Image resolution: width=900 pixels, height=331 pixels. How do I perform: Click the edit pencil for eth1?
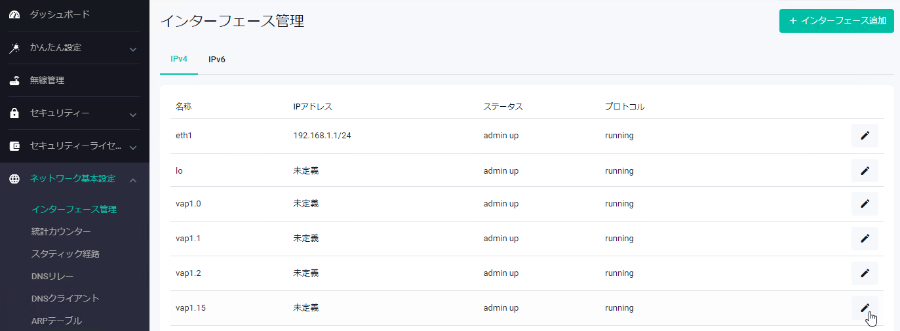pos(864,136)
